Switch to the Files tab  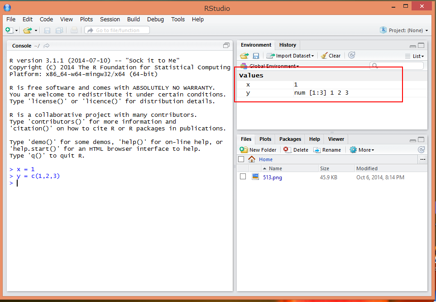[x=246, y=139]
